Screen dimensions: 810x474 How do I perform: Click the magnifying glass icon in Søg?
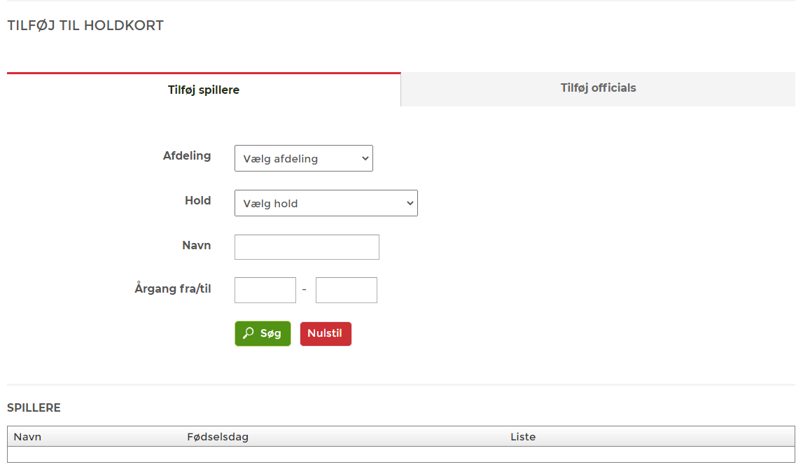pos(248,334)
